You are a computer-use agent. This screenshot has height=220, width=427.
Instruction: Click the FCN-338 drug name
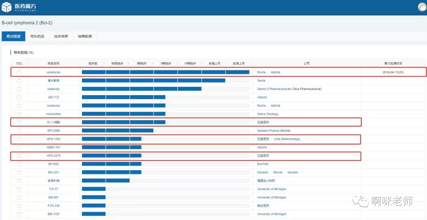(x=53, y=206)
